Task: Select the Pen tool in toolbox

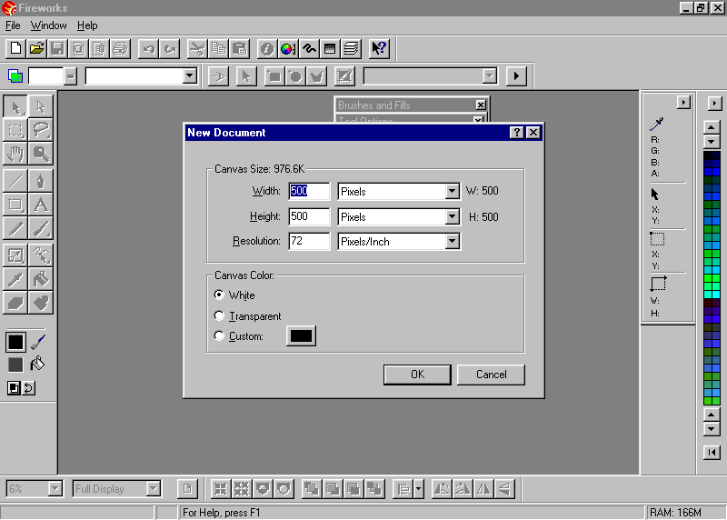Action: pyautogui.click(x=41, y=179)
